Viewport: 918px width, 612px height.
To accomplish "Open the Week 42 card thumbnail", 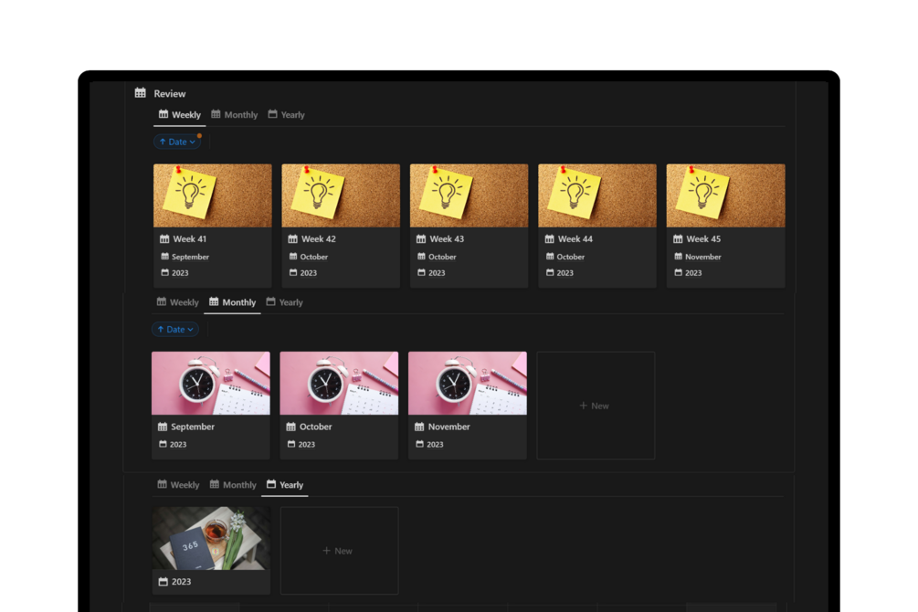I will (341, 195).
